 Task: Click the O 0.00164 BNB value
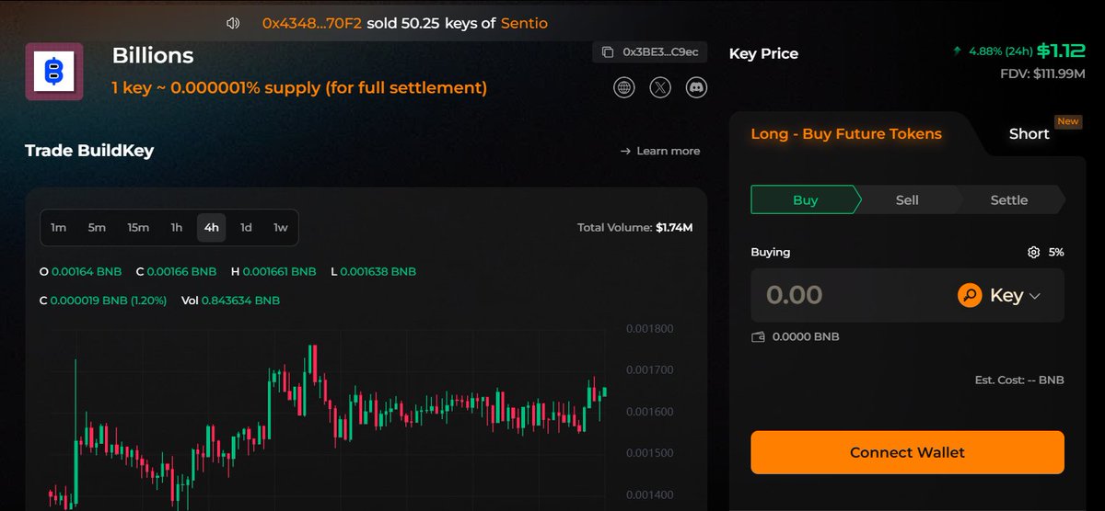click(x=80, y=272)
